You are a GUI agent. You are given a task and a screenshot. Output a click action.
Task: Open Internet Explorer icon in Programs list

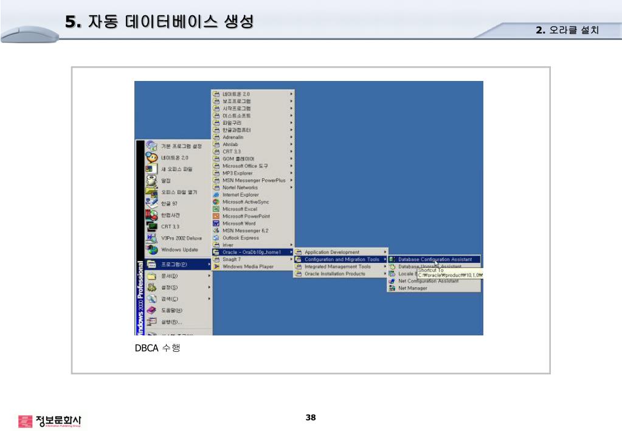coord(216,195)
